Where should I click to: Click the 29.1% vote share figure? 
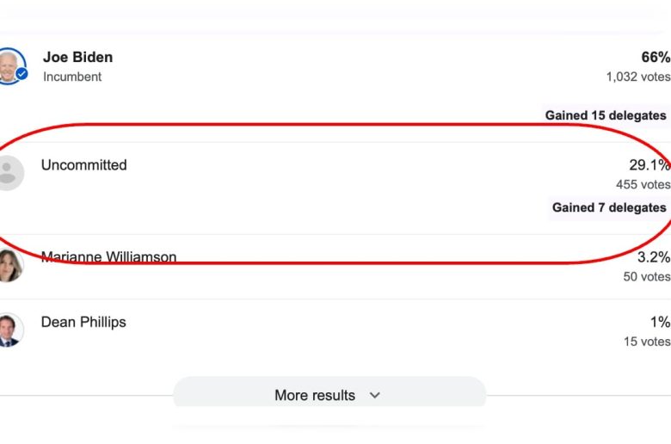point(649,165)
